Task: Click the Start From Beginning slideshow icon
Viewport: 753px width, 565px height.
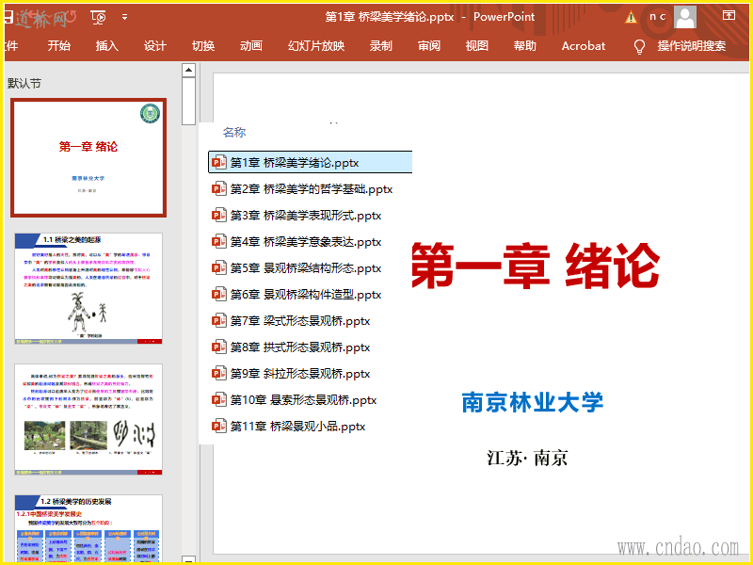Action: pos(99,18)
